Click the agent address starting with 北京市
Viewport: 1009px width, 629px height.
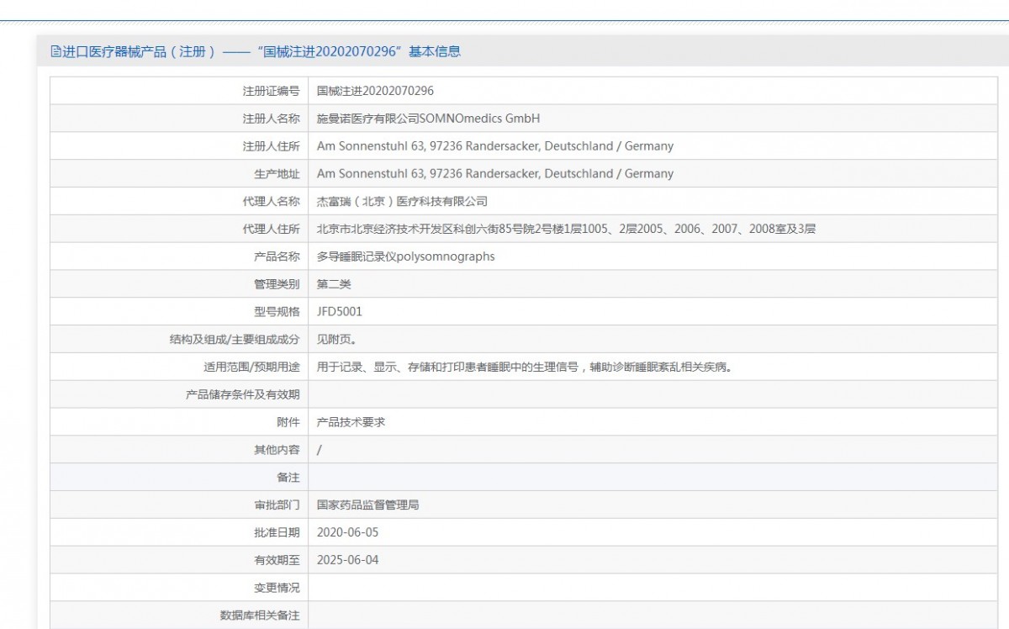pyautogui.click(x=566, y=229)
